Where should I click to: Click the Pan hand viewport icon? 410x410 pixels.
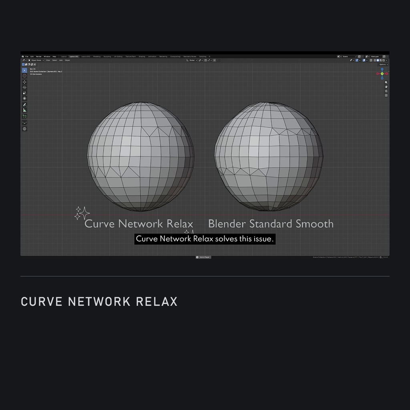tap(386, 87)
